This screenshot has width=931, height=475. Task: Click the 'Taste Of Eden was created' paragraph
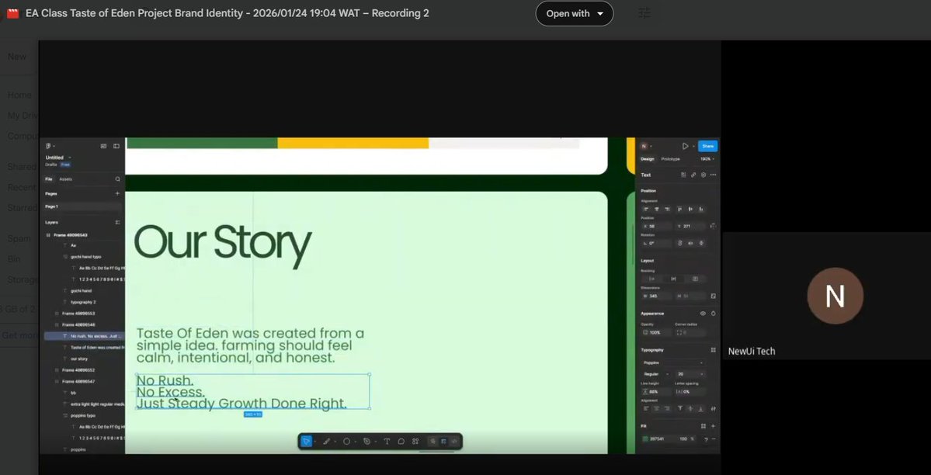(x=250, y=345)
